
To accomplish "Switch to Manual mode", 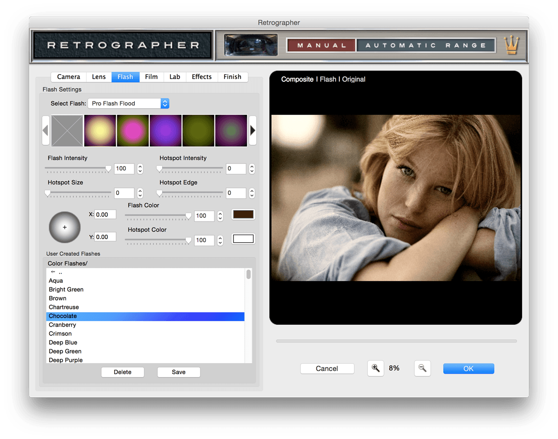I will (321, 46).
